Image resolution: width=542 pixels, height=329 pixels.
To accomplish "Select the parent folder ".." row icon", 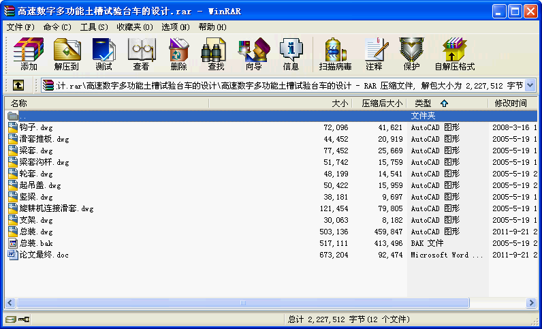I will coord(13,116).
